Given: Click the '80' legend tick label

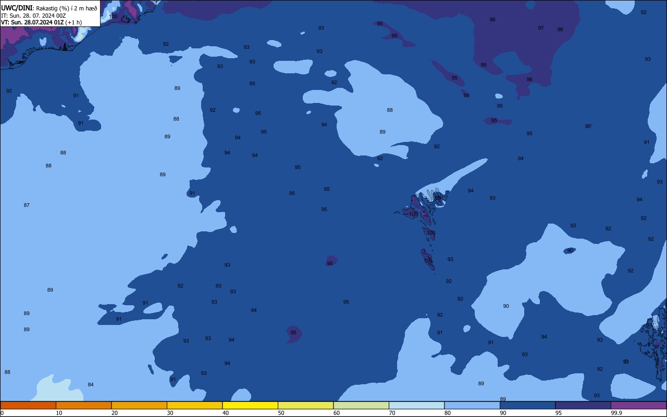Looking at the screenshot, I should tap(448, 413).
